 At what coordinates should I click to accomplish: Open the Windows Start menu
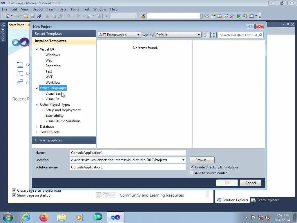pyautogui.click(x=8, y=217)
